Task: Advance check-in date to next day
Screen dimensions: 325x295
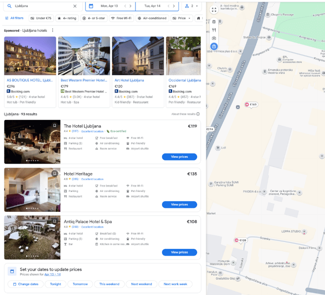Action: 130,6
